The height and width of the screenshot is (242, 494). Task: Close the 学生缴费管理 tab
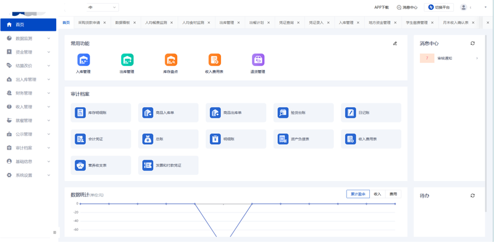[432, 23]
